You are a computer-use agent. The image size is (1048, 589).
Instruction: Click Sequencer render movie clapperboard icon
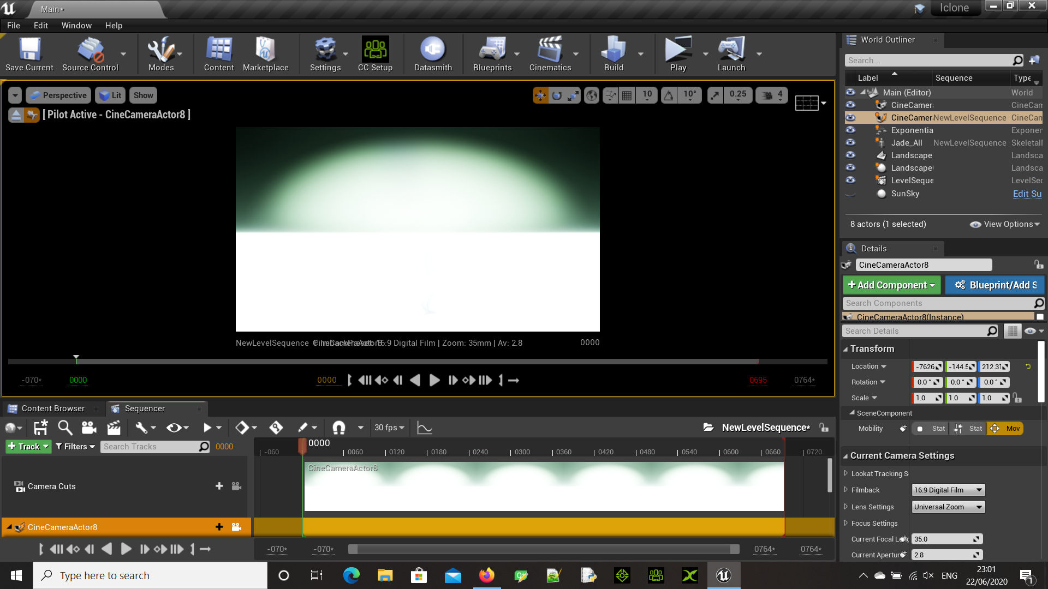pos(114,428)
